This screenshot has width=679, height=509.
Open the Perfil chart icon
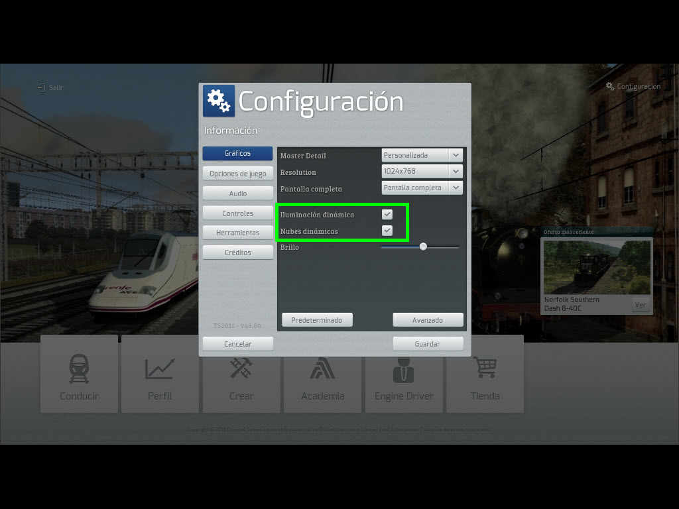[160, 369]
